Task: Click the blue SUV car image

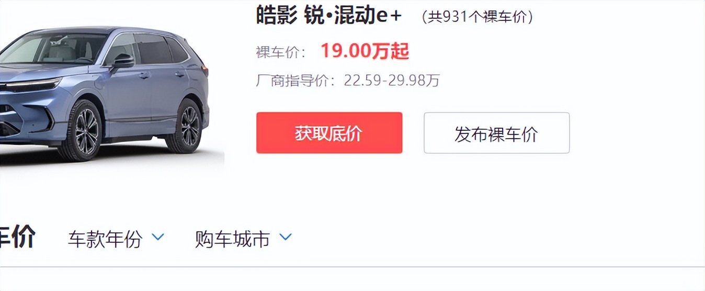Action: tap(105, 93)
